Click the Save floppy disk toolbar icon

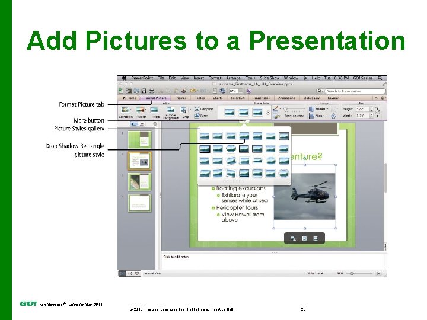pyautogui.click(x=144, y=91)
